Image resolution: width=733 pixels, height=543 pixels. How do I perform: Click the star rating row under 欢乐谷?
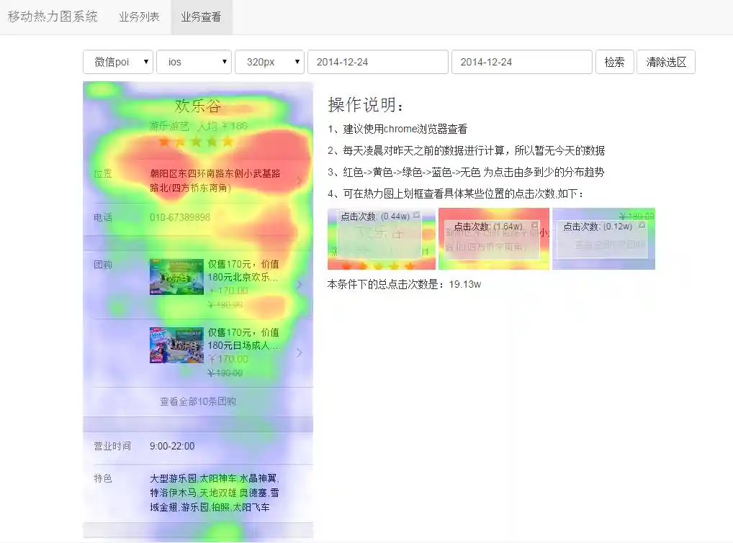pos(196,142)
